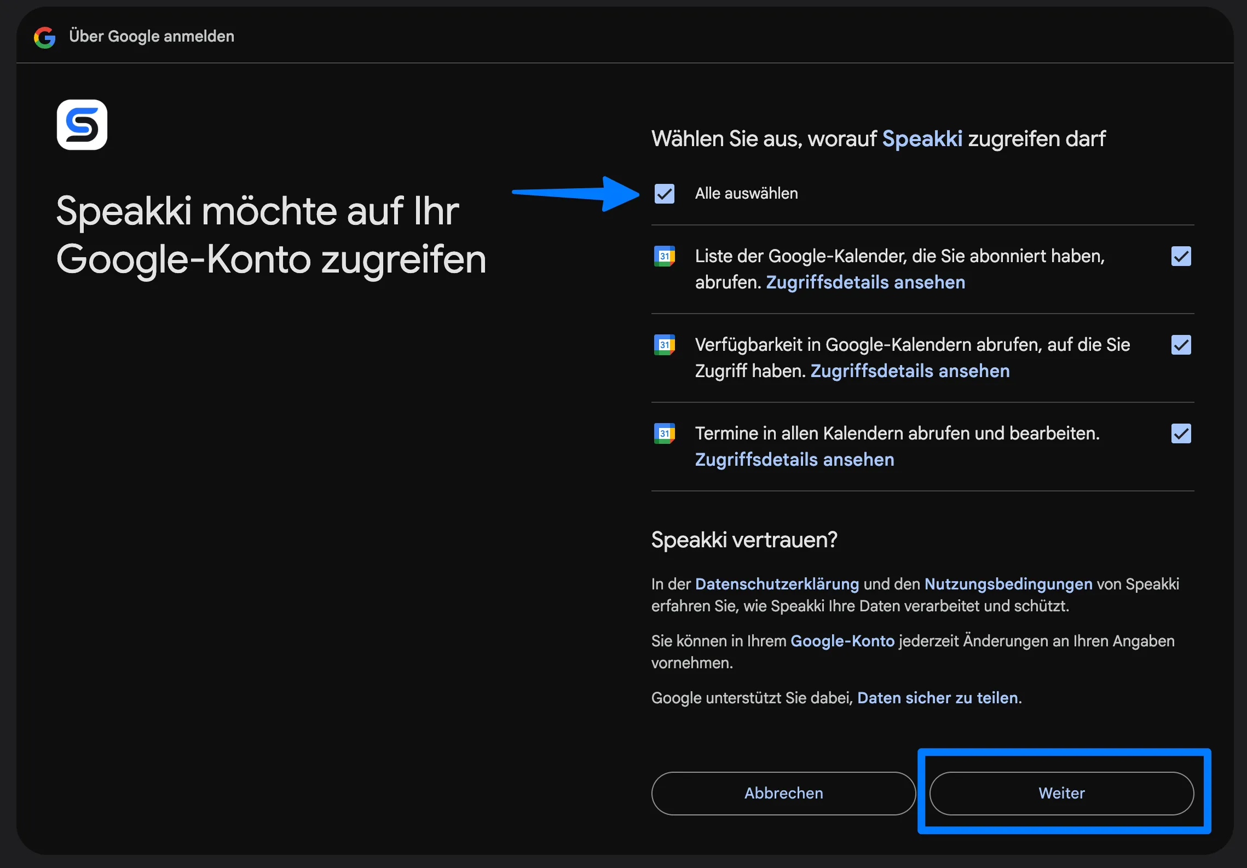Uncheck 'Liste der Google-Kalender' permission checkbox
This screenshot has height=868, width=1247.
[x=1181, y=256]
